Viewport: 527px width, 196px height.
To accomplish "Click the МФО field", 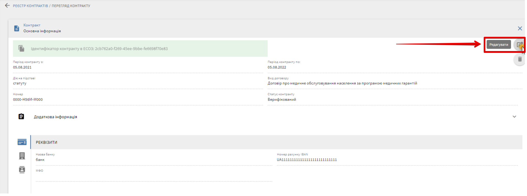I will pos(154,176).
